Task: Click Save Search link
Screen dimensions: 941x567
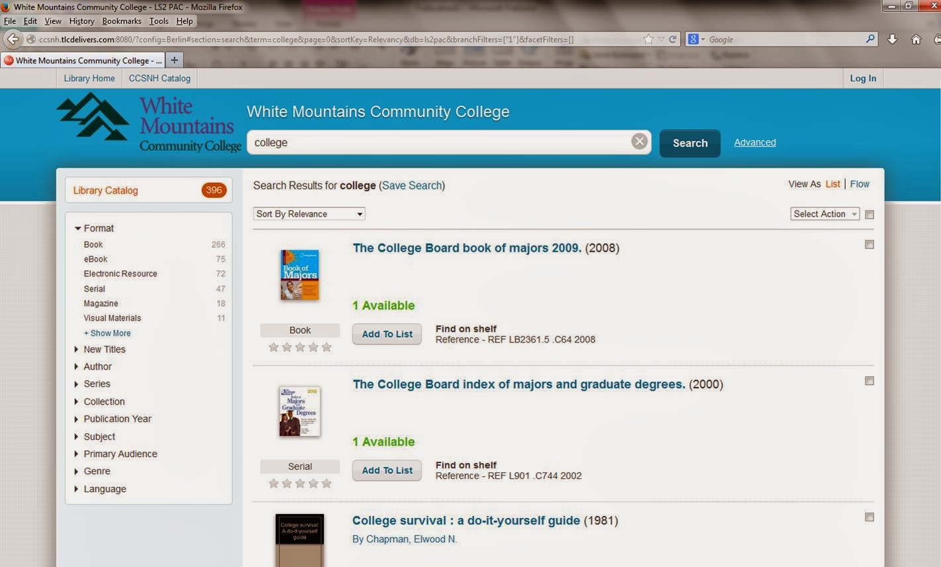Action: (412, 185)
